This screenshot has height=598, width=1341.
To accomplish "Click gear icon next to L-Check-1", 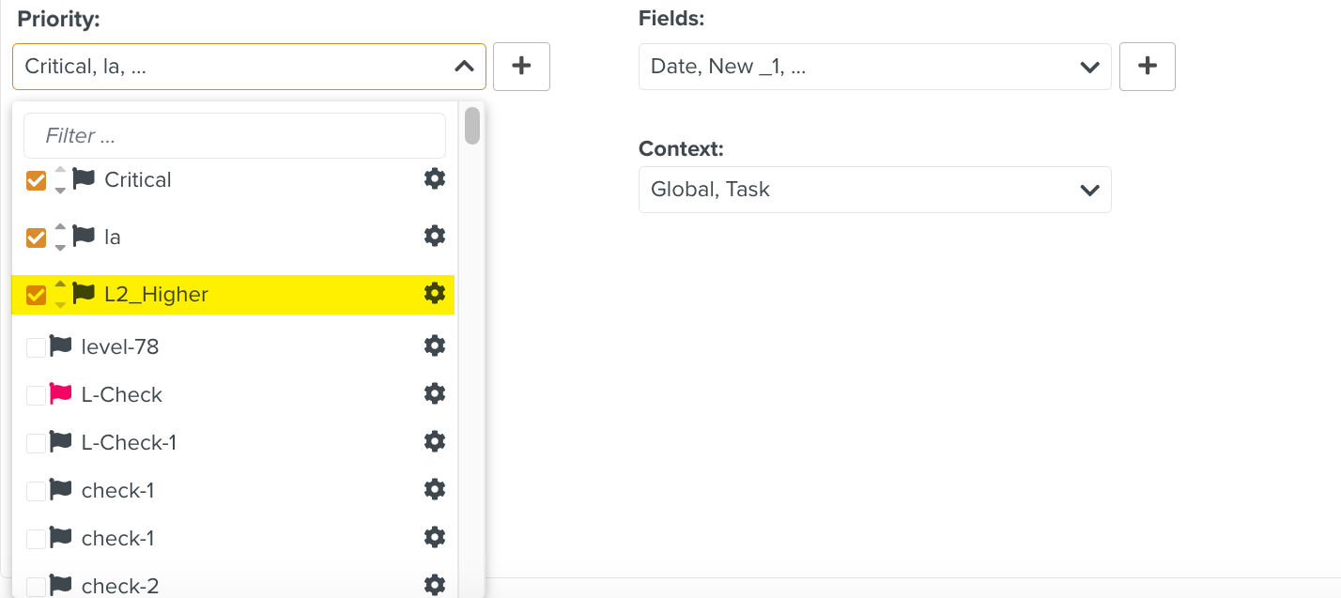I will pos(434,441).
